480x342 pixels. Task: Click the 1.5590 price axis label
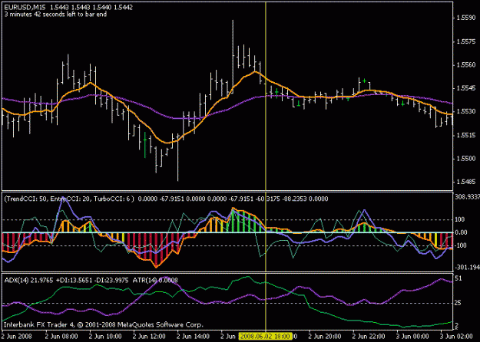466,18
